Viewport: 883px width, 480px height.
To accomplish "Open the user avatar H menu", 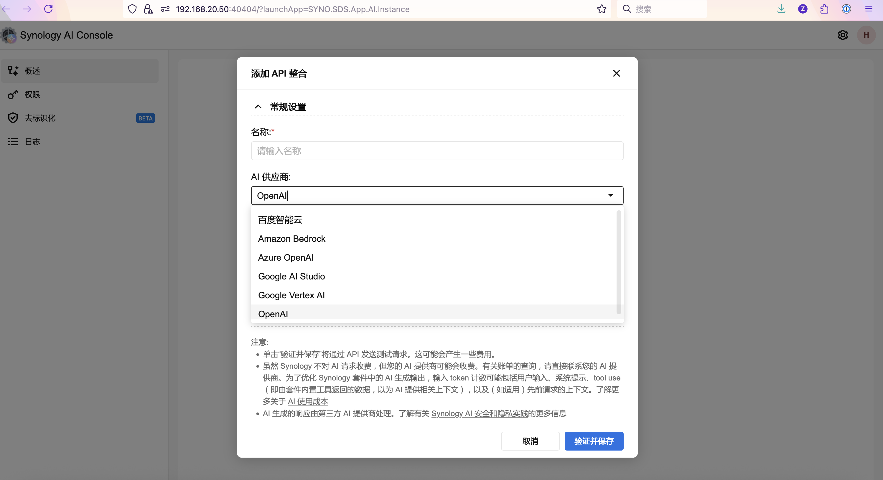I will 866,35.
